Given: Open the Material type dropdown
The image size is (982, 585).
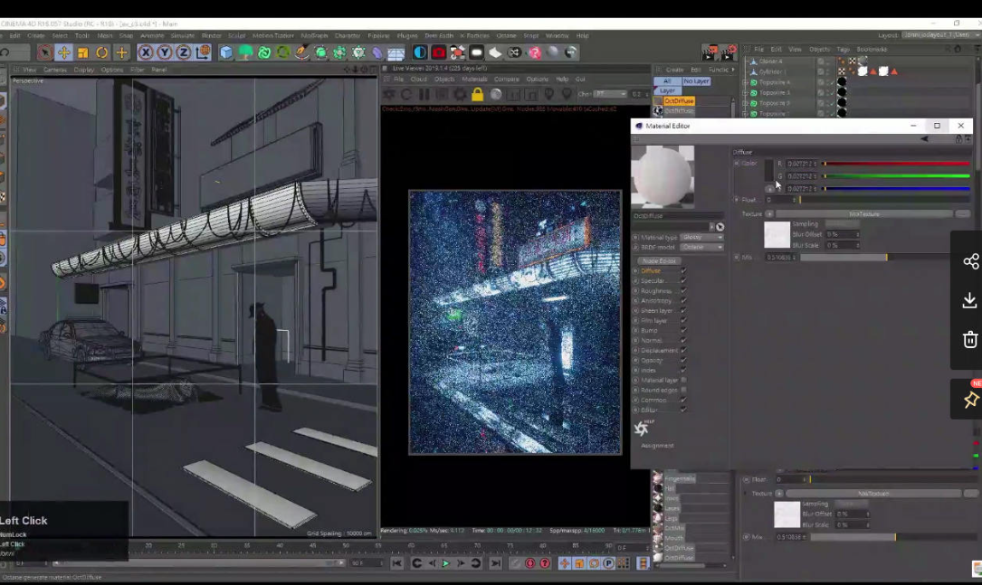Looking at the screenshot, I should click(702, 237).
